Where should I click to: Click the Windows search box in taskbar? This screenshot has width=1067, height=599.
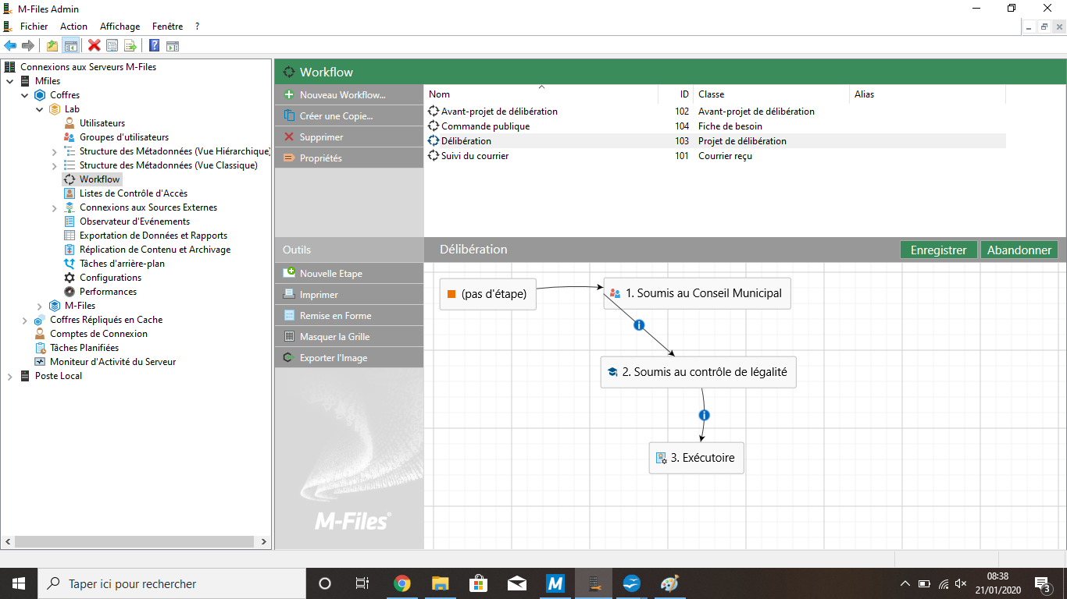pyautogui.click(x=172, y=583)
